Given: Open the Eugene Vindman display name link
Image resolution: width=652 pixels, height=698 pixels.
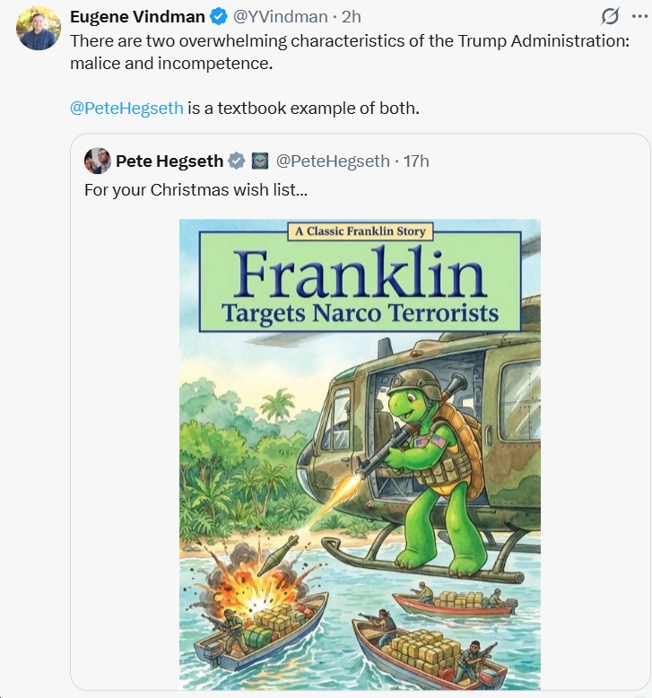Looking at the screenshot, I should tap(137, 16).
